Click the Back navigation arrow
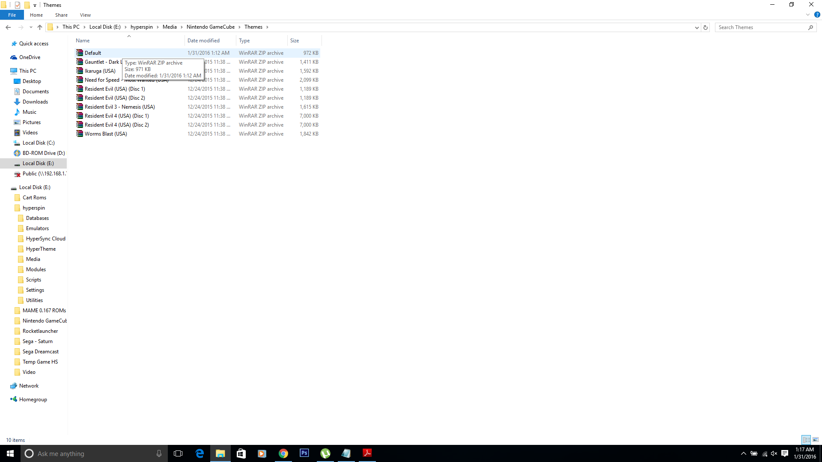The width and height of the screenshot is (822, 462). click(8, 27)
